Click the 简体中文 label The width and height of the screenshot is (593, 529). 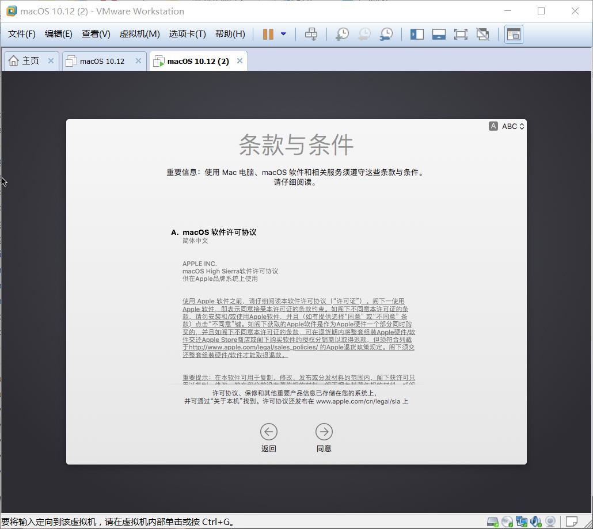tap(195, 241)
